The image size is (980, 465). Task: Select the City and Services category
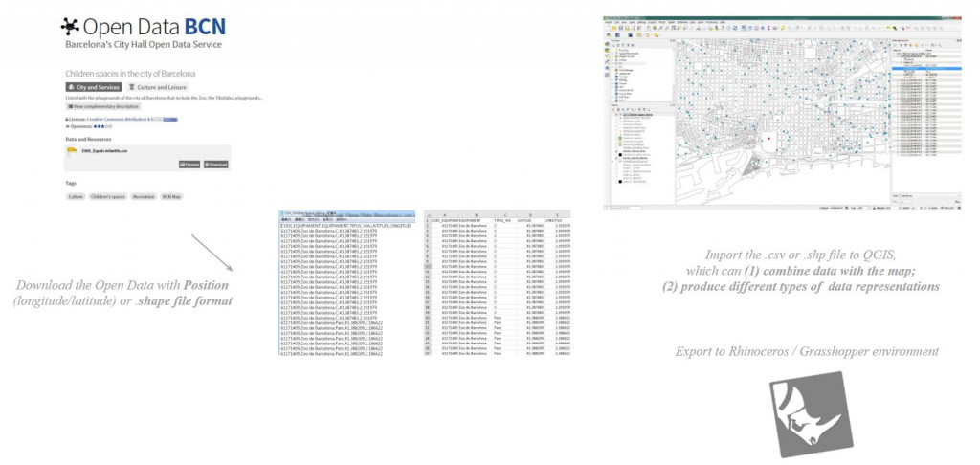(93, 87)
